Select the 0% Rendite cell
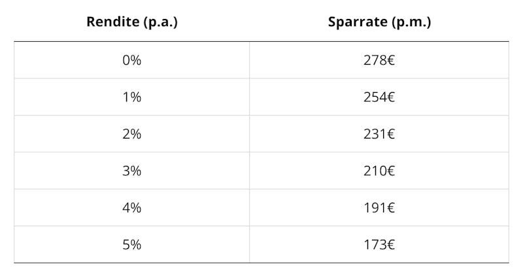523x279 pixels. pyautogui.click(x=132, y=60)
